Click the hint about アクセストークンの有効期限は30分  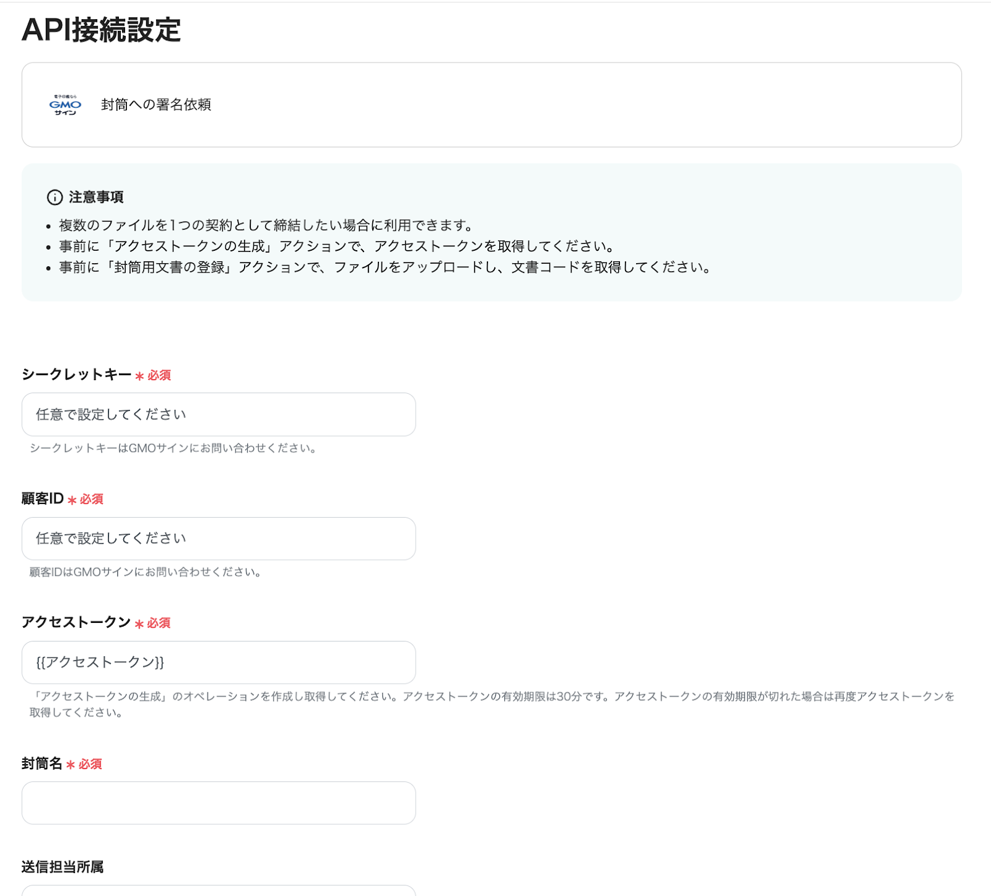492,704
